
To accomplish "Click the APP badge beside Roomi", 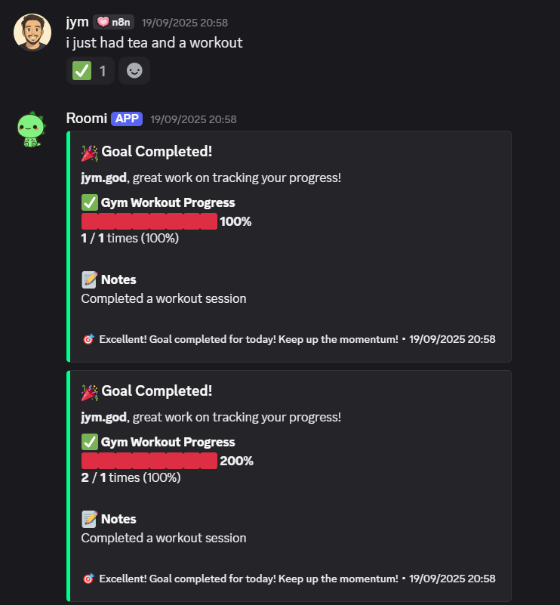I will pos(127,119).
